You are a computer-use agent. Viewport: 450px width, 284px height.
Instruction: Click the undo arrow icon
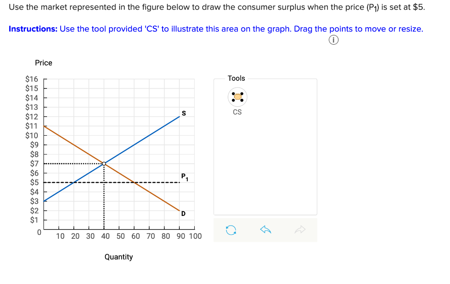click(x=265, y=230)
